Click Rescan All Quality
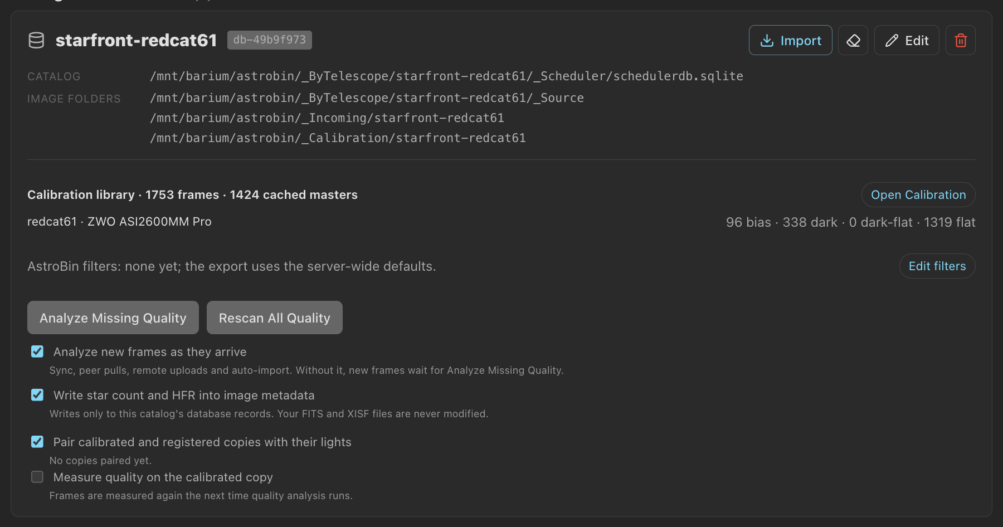The width and height of the screenshot is (1003, 527). click(x=275, y=318)
